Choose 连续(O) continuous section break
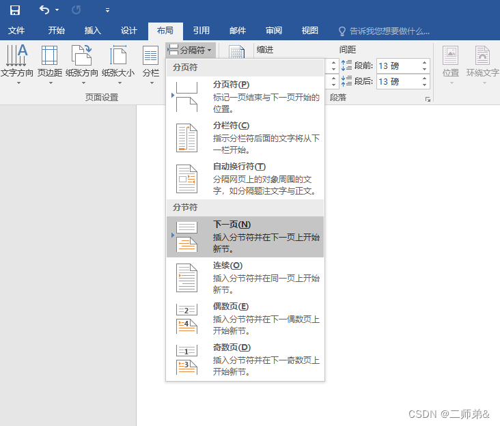Screen dimensions: 500x426 point(245,278)
